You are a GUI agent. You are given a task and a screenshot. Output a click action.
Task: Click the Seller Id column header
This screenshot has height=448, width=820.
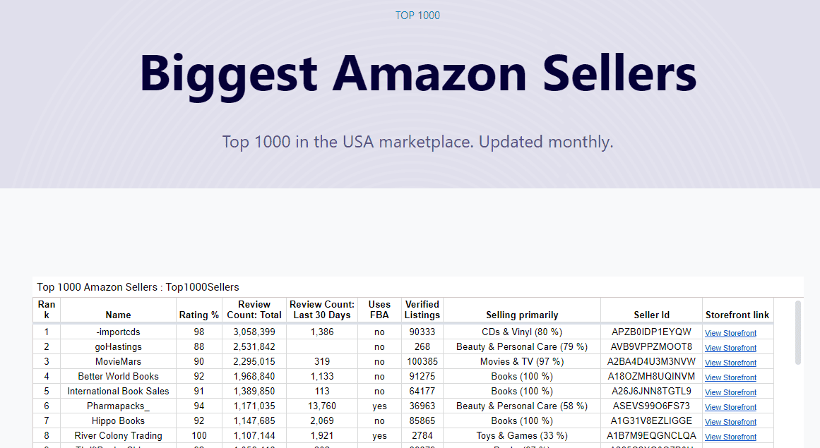click(x=651, y=315)
